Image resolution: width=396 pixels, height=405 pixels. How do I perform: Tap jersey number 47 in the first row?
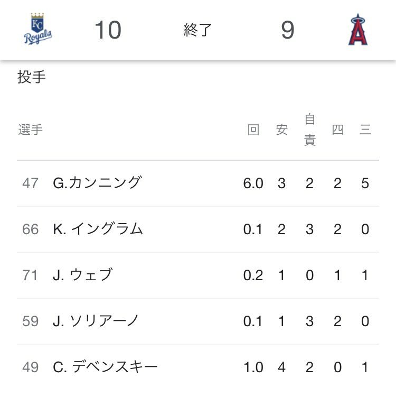pyautogui.click(x=31, y=183)
